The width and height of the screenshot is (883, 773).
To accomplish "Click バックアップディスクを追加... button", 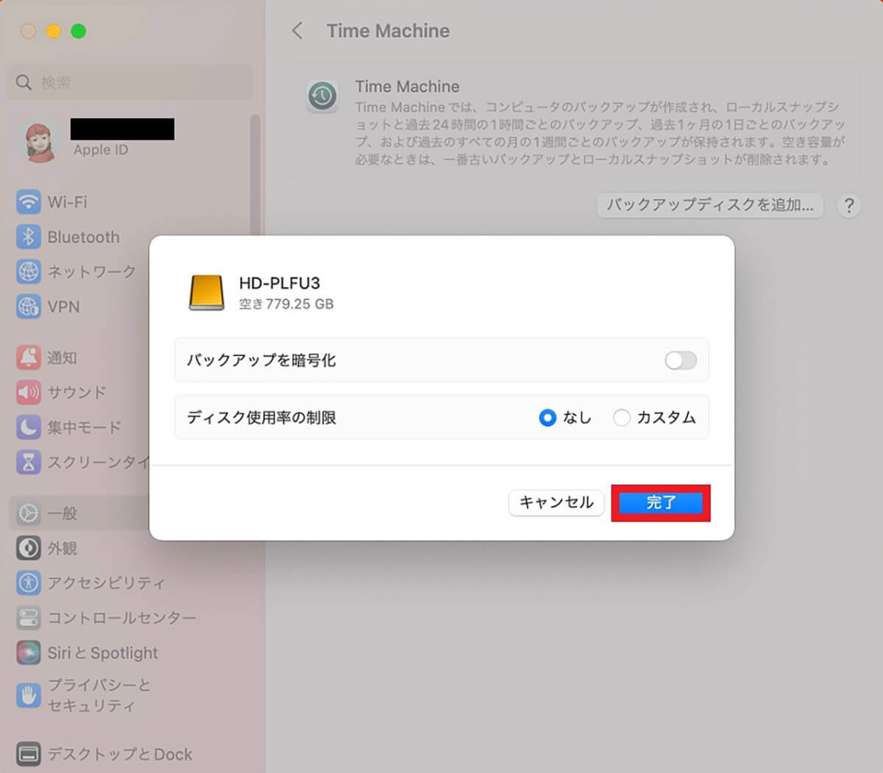I will click(x=710, y=205).
